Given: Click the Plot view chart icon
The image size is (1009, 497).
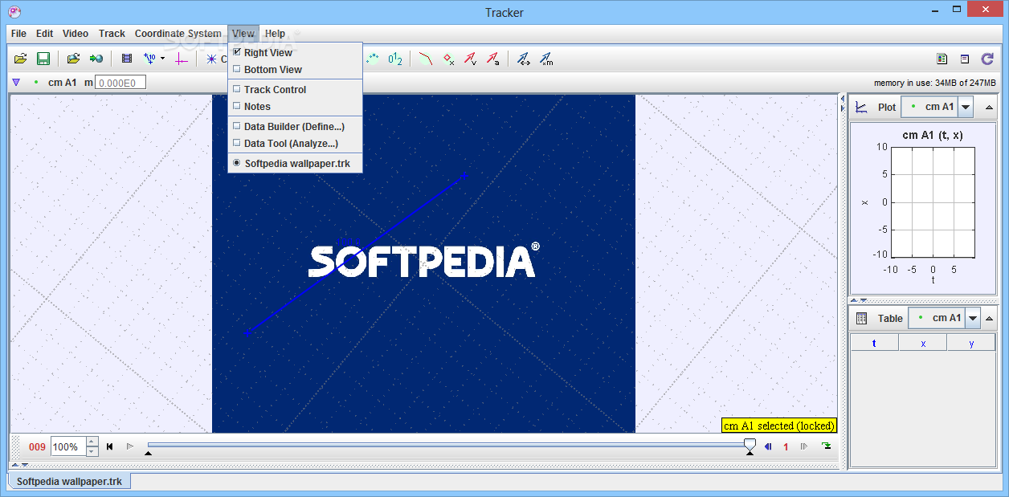Looking at the screenshot, I should pyautogui.click(x=861, y=107).
